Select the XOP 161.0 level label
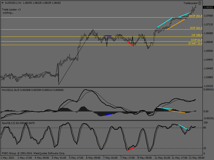The width and height of the screenshot is (214, 160). (x=196, y=28)
